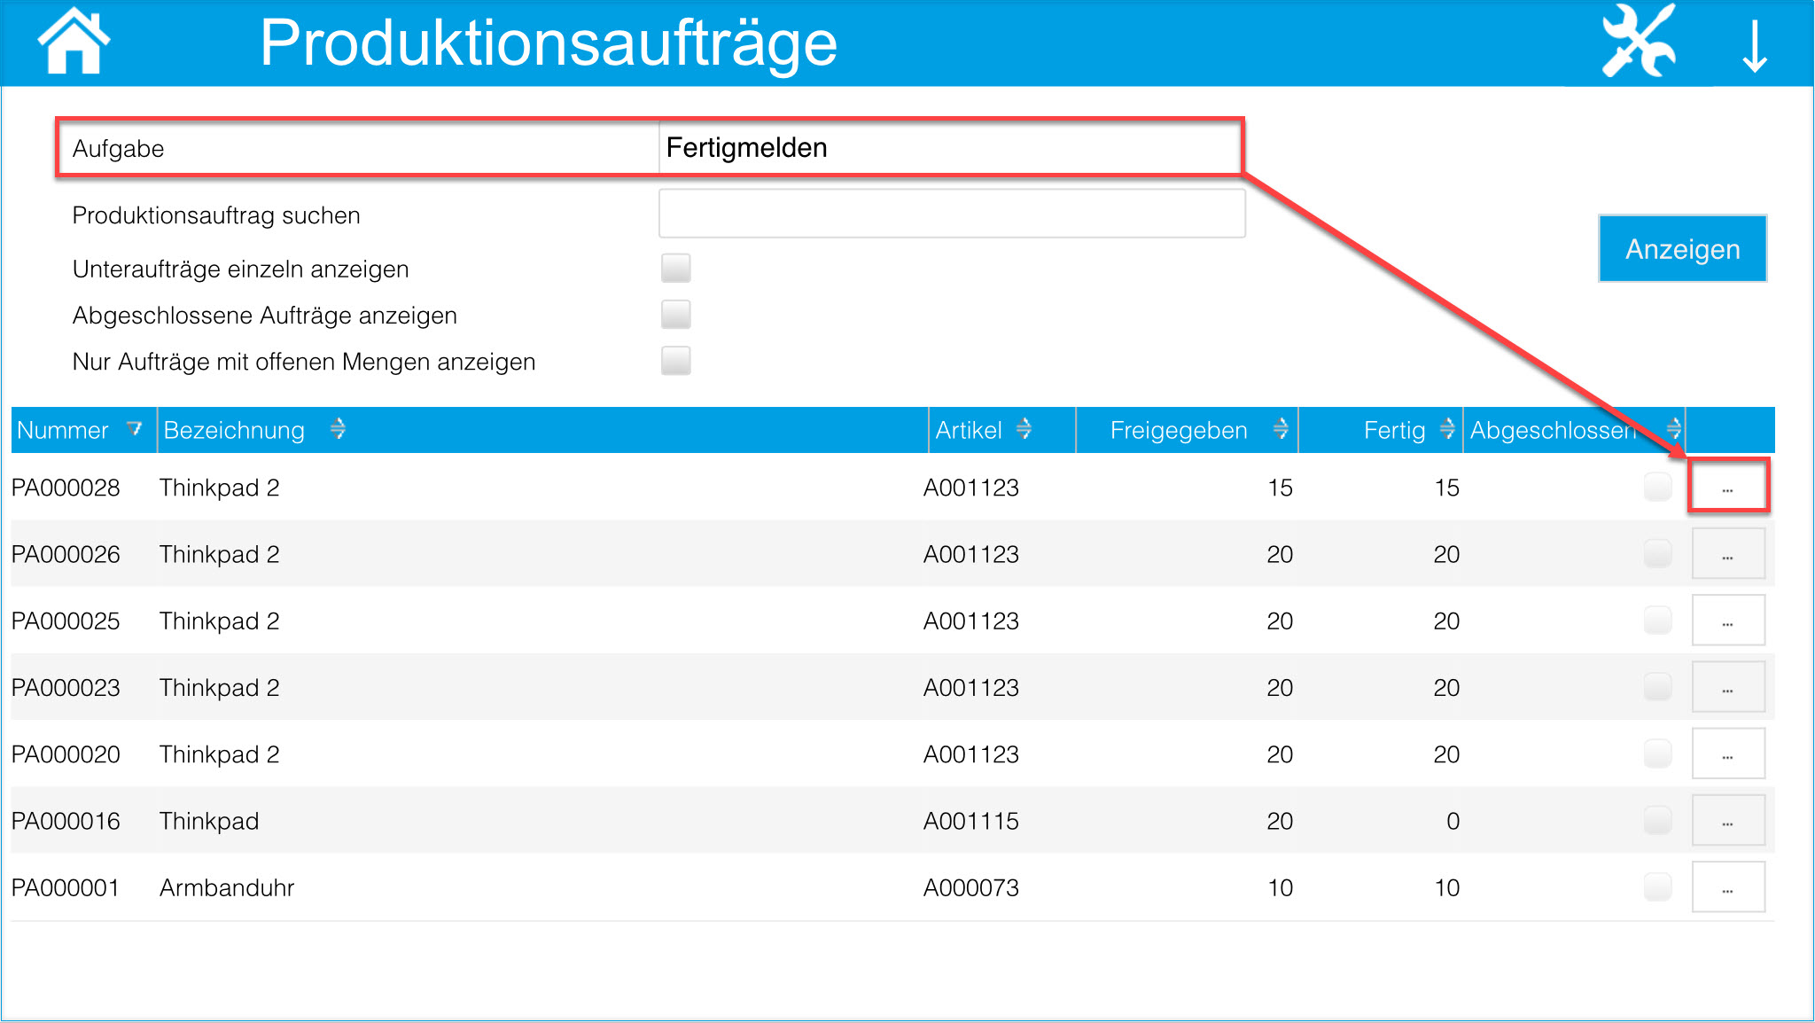Toggle Abgeschlossen checkbox for PA000026

coord(1656,554)
